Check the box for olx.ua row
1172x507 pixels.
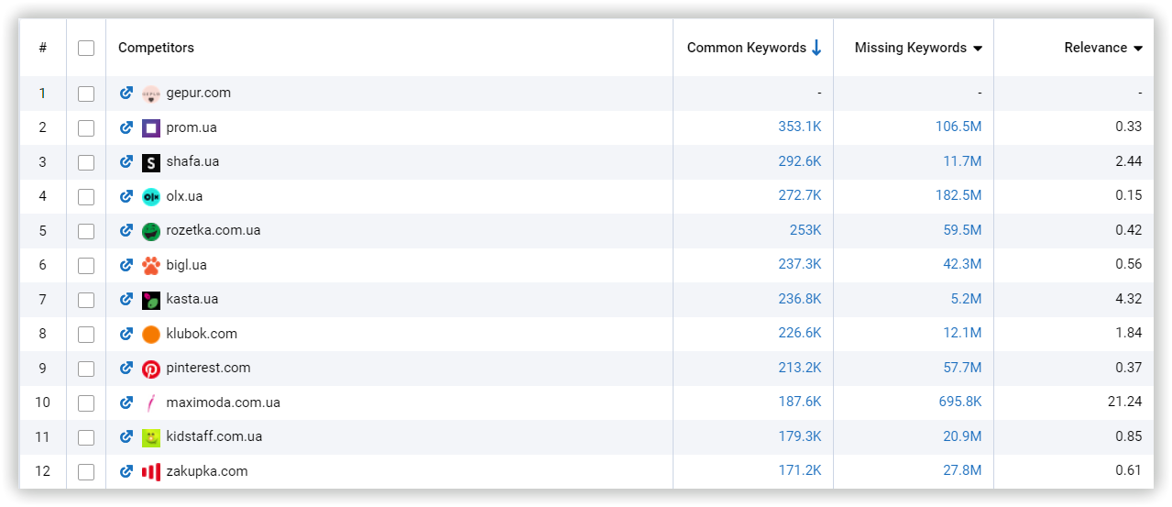[x=86, y=197]
